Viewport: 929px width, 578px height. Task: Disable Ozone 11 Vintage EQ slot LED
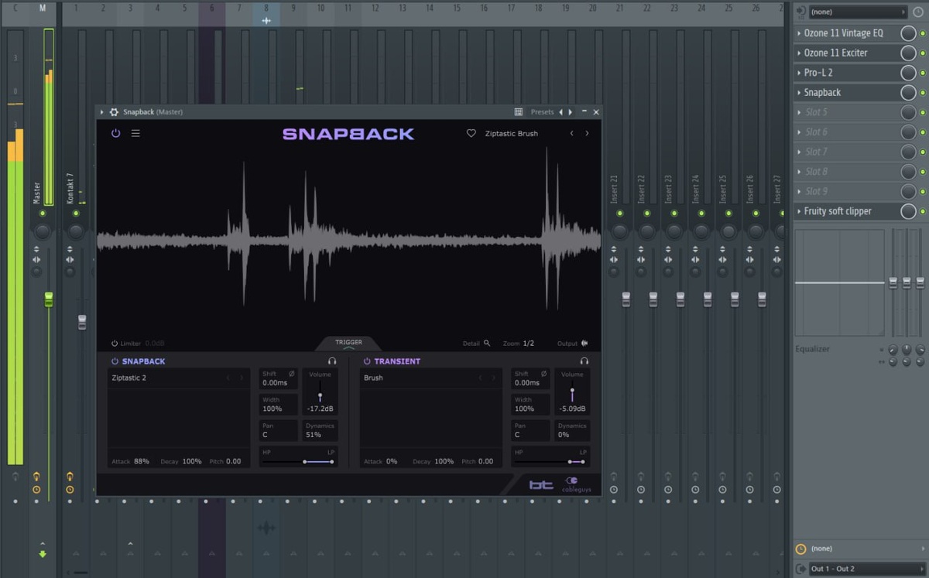[x=923, y=33]
